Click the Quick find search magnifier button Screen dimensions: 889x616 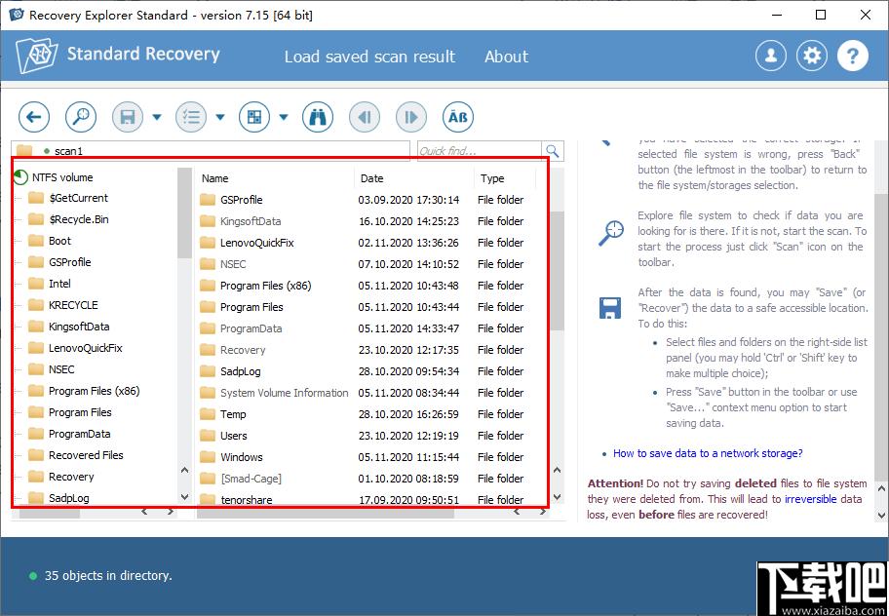553,151
